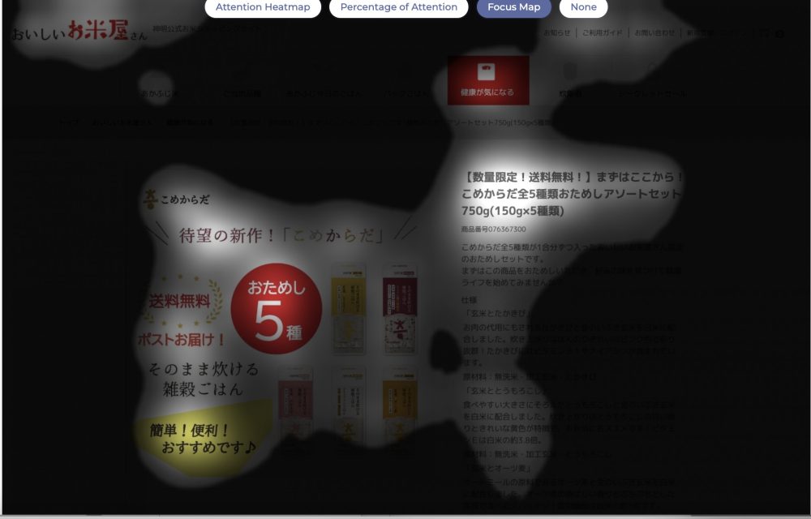The image size is (811, 519).
Task: Open the 健康が気になる category tile
Action: [x=487, y=80]
